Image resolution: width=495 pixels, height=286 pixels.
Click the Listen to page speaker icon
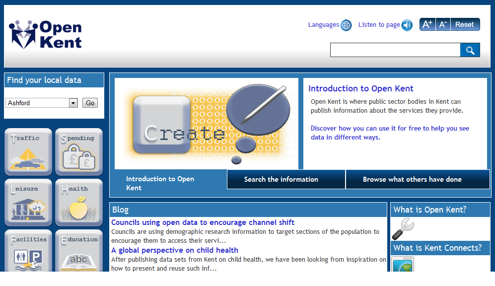point(407,25)
